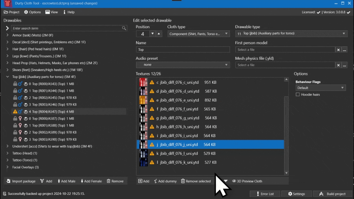The image size is (354, 199).
Task: Increase Position with the up arrow
Action: 158,34
